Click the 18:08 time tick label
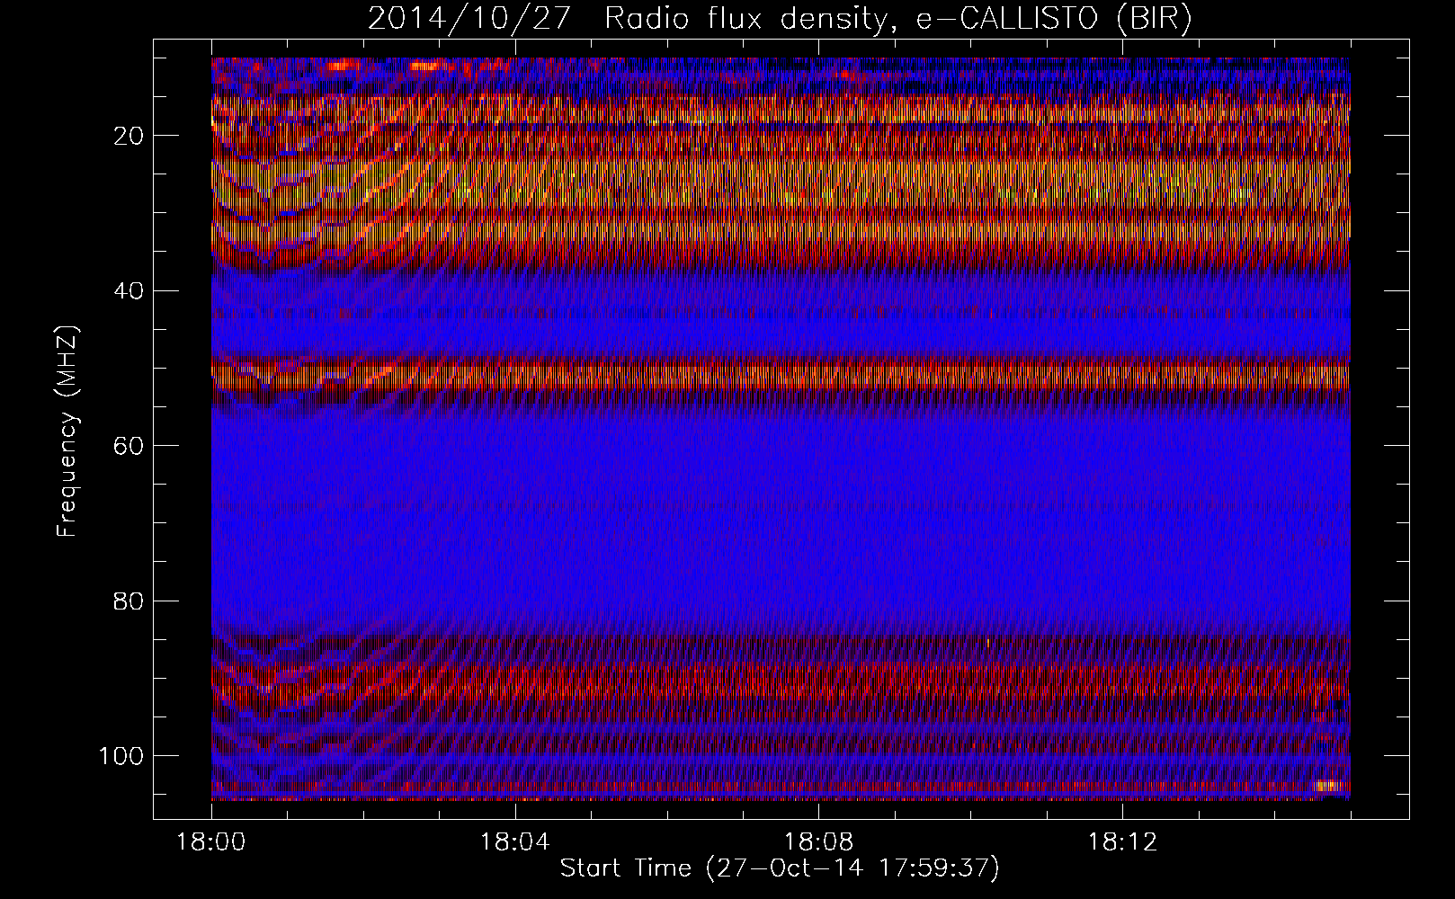 click(x=818, y=842)
